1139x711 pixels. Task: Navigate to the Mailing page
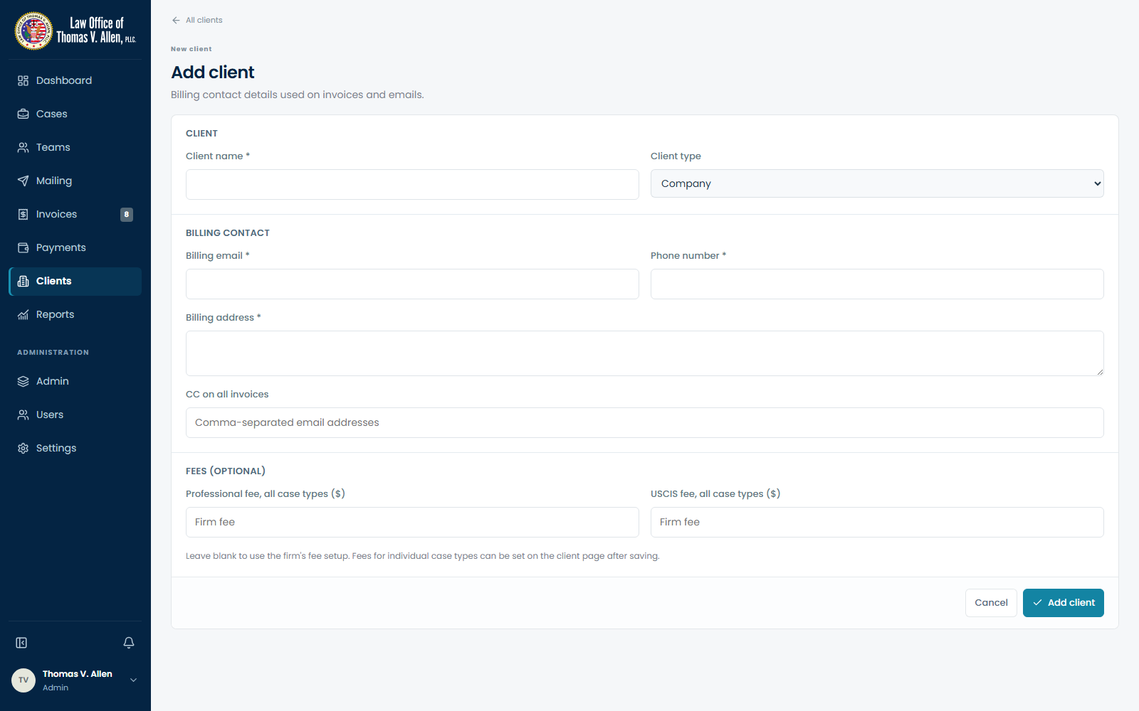click(x=75, y=181)
